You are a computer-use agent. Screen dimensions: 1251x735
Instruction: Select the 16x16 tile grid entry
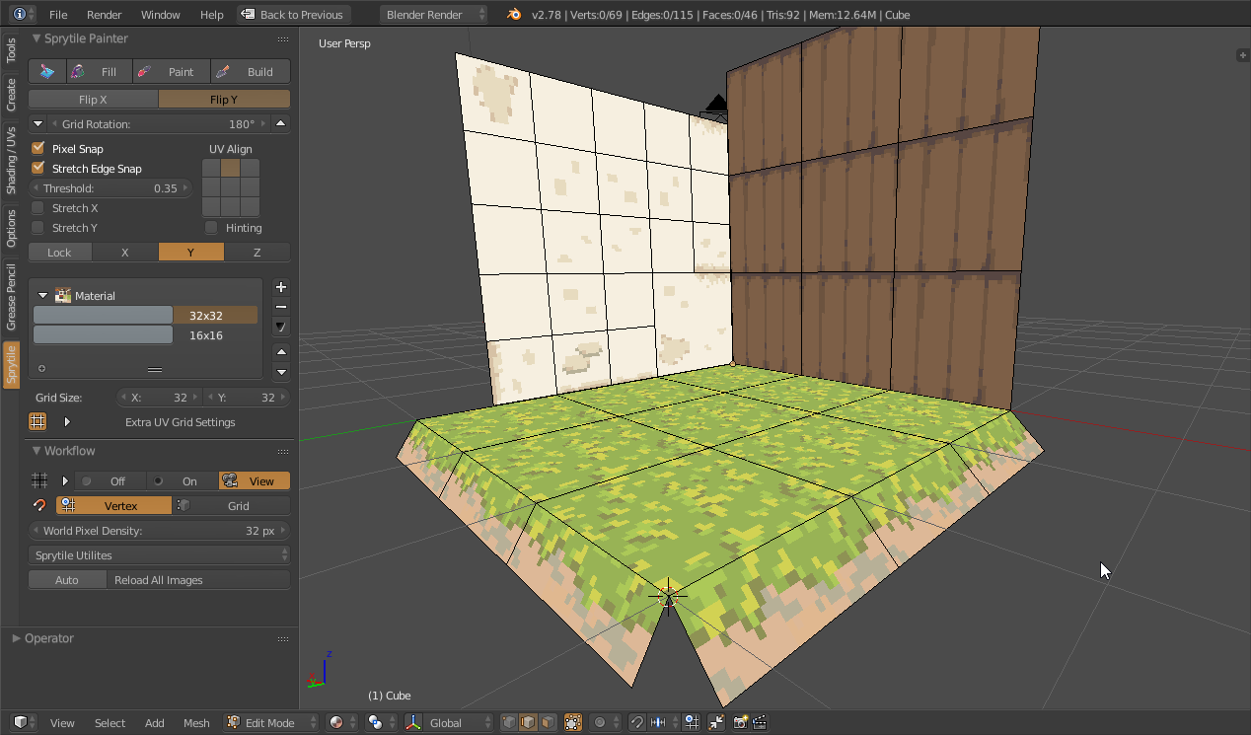(146, 334)
